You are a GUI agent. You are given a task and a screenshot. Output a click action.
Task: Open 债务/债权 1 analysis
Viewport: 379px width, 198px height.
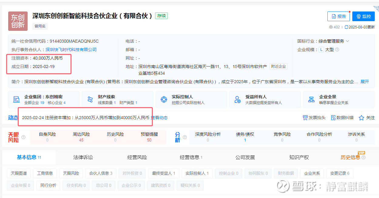(x=245, y=137)
